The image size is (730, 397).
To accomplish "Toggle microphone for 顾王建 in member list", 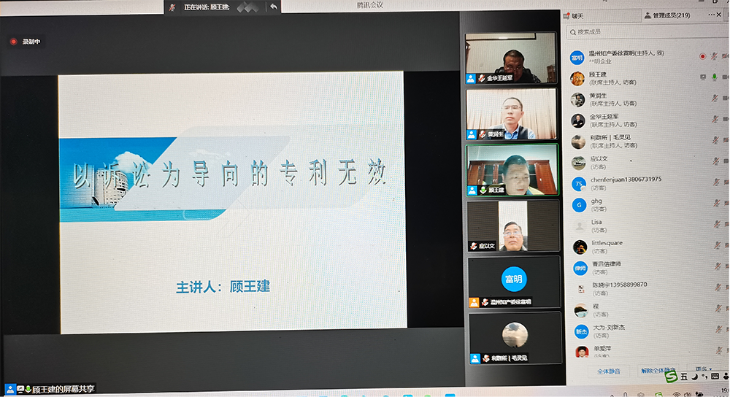I will click(715, 77).
